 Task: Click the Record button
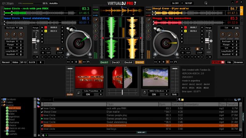(6, 62)
